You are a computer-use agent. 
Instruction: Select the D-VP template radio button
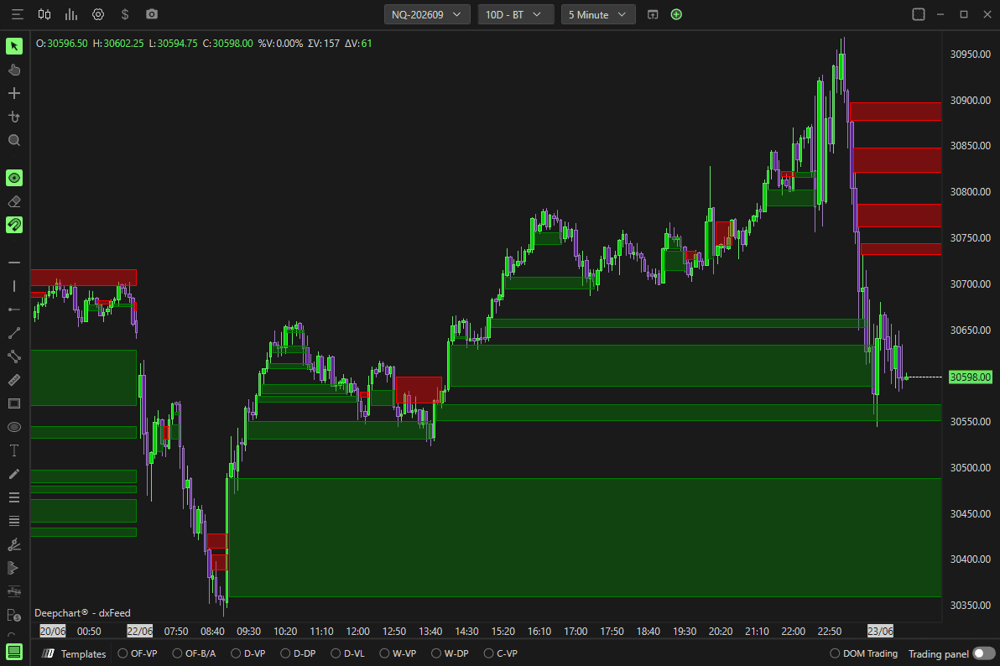click(x=236, y=653)
